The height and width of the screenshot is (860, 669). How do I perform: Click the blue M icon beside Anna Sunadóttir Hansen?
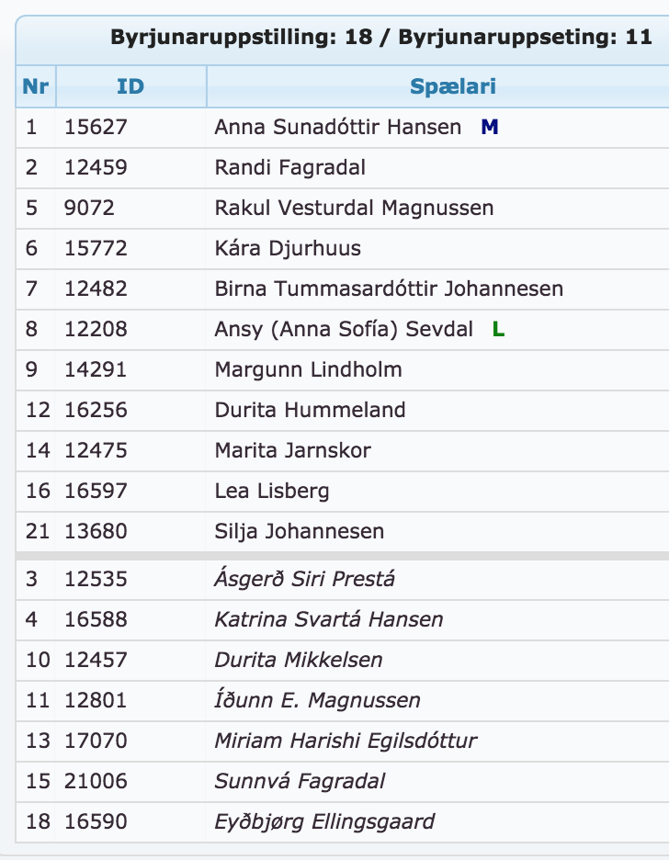489,127
